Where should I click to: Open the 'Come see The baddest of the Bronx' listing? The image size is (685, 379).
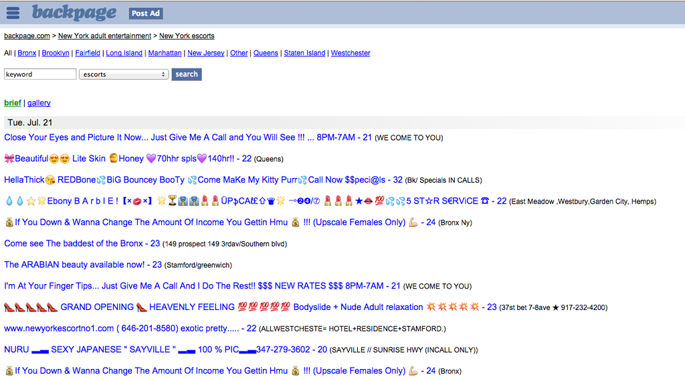82,244
